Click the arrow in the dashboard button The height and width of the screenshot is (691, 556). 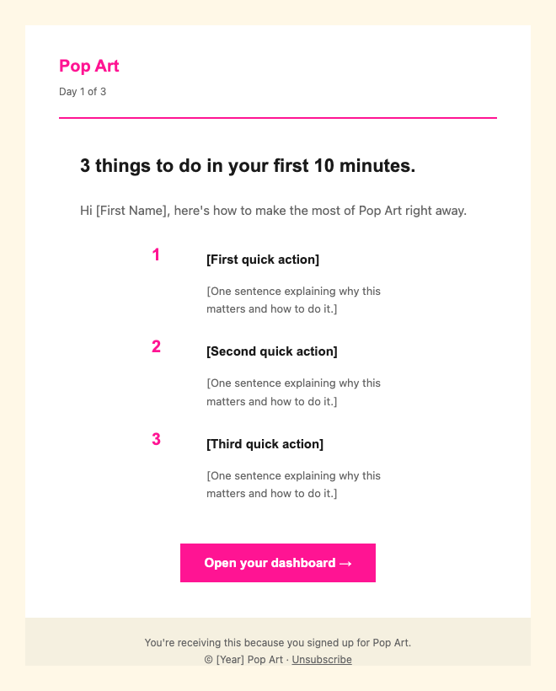coord(346,563)
